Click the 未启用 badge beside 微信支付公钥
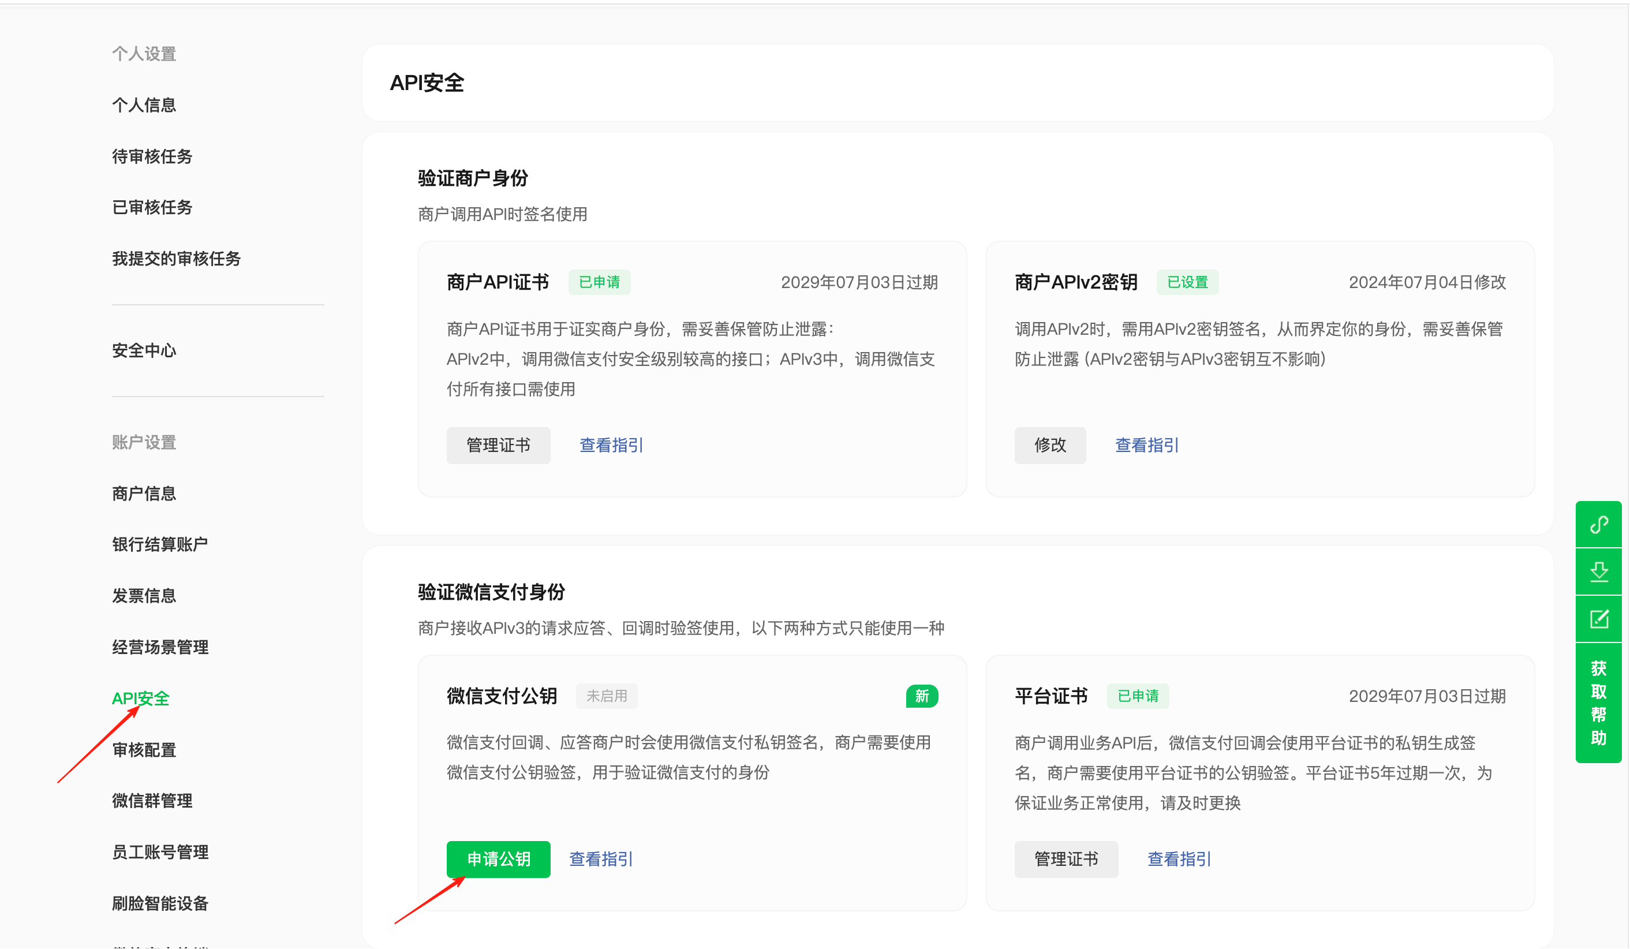The image size is (1630, 949). pos(607,696)
